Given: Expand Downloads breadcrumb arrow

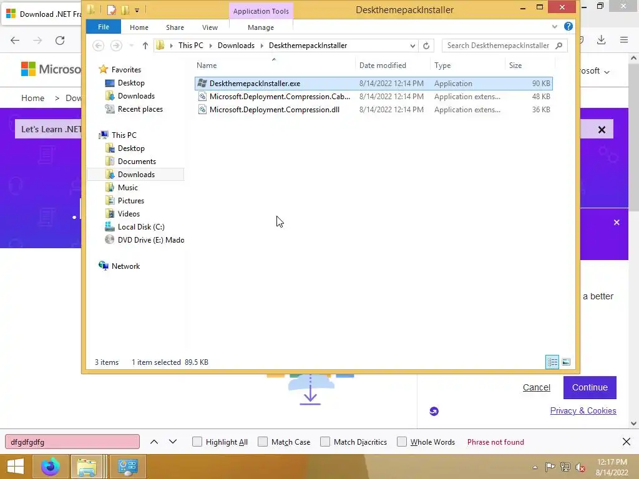Looking at the screenshot, I should [261, 46].
